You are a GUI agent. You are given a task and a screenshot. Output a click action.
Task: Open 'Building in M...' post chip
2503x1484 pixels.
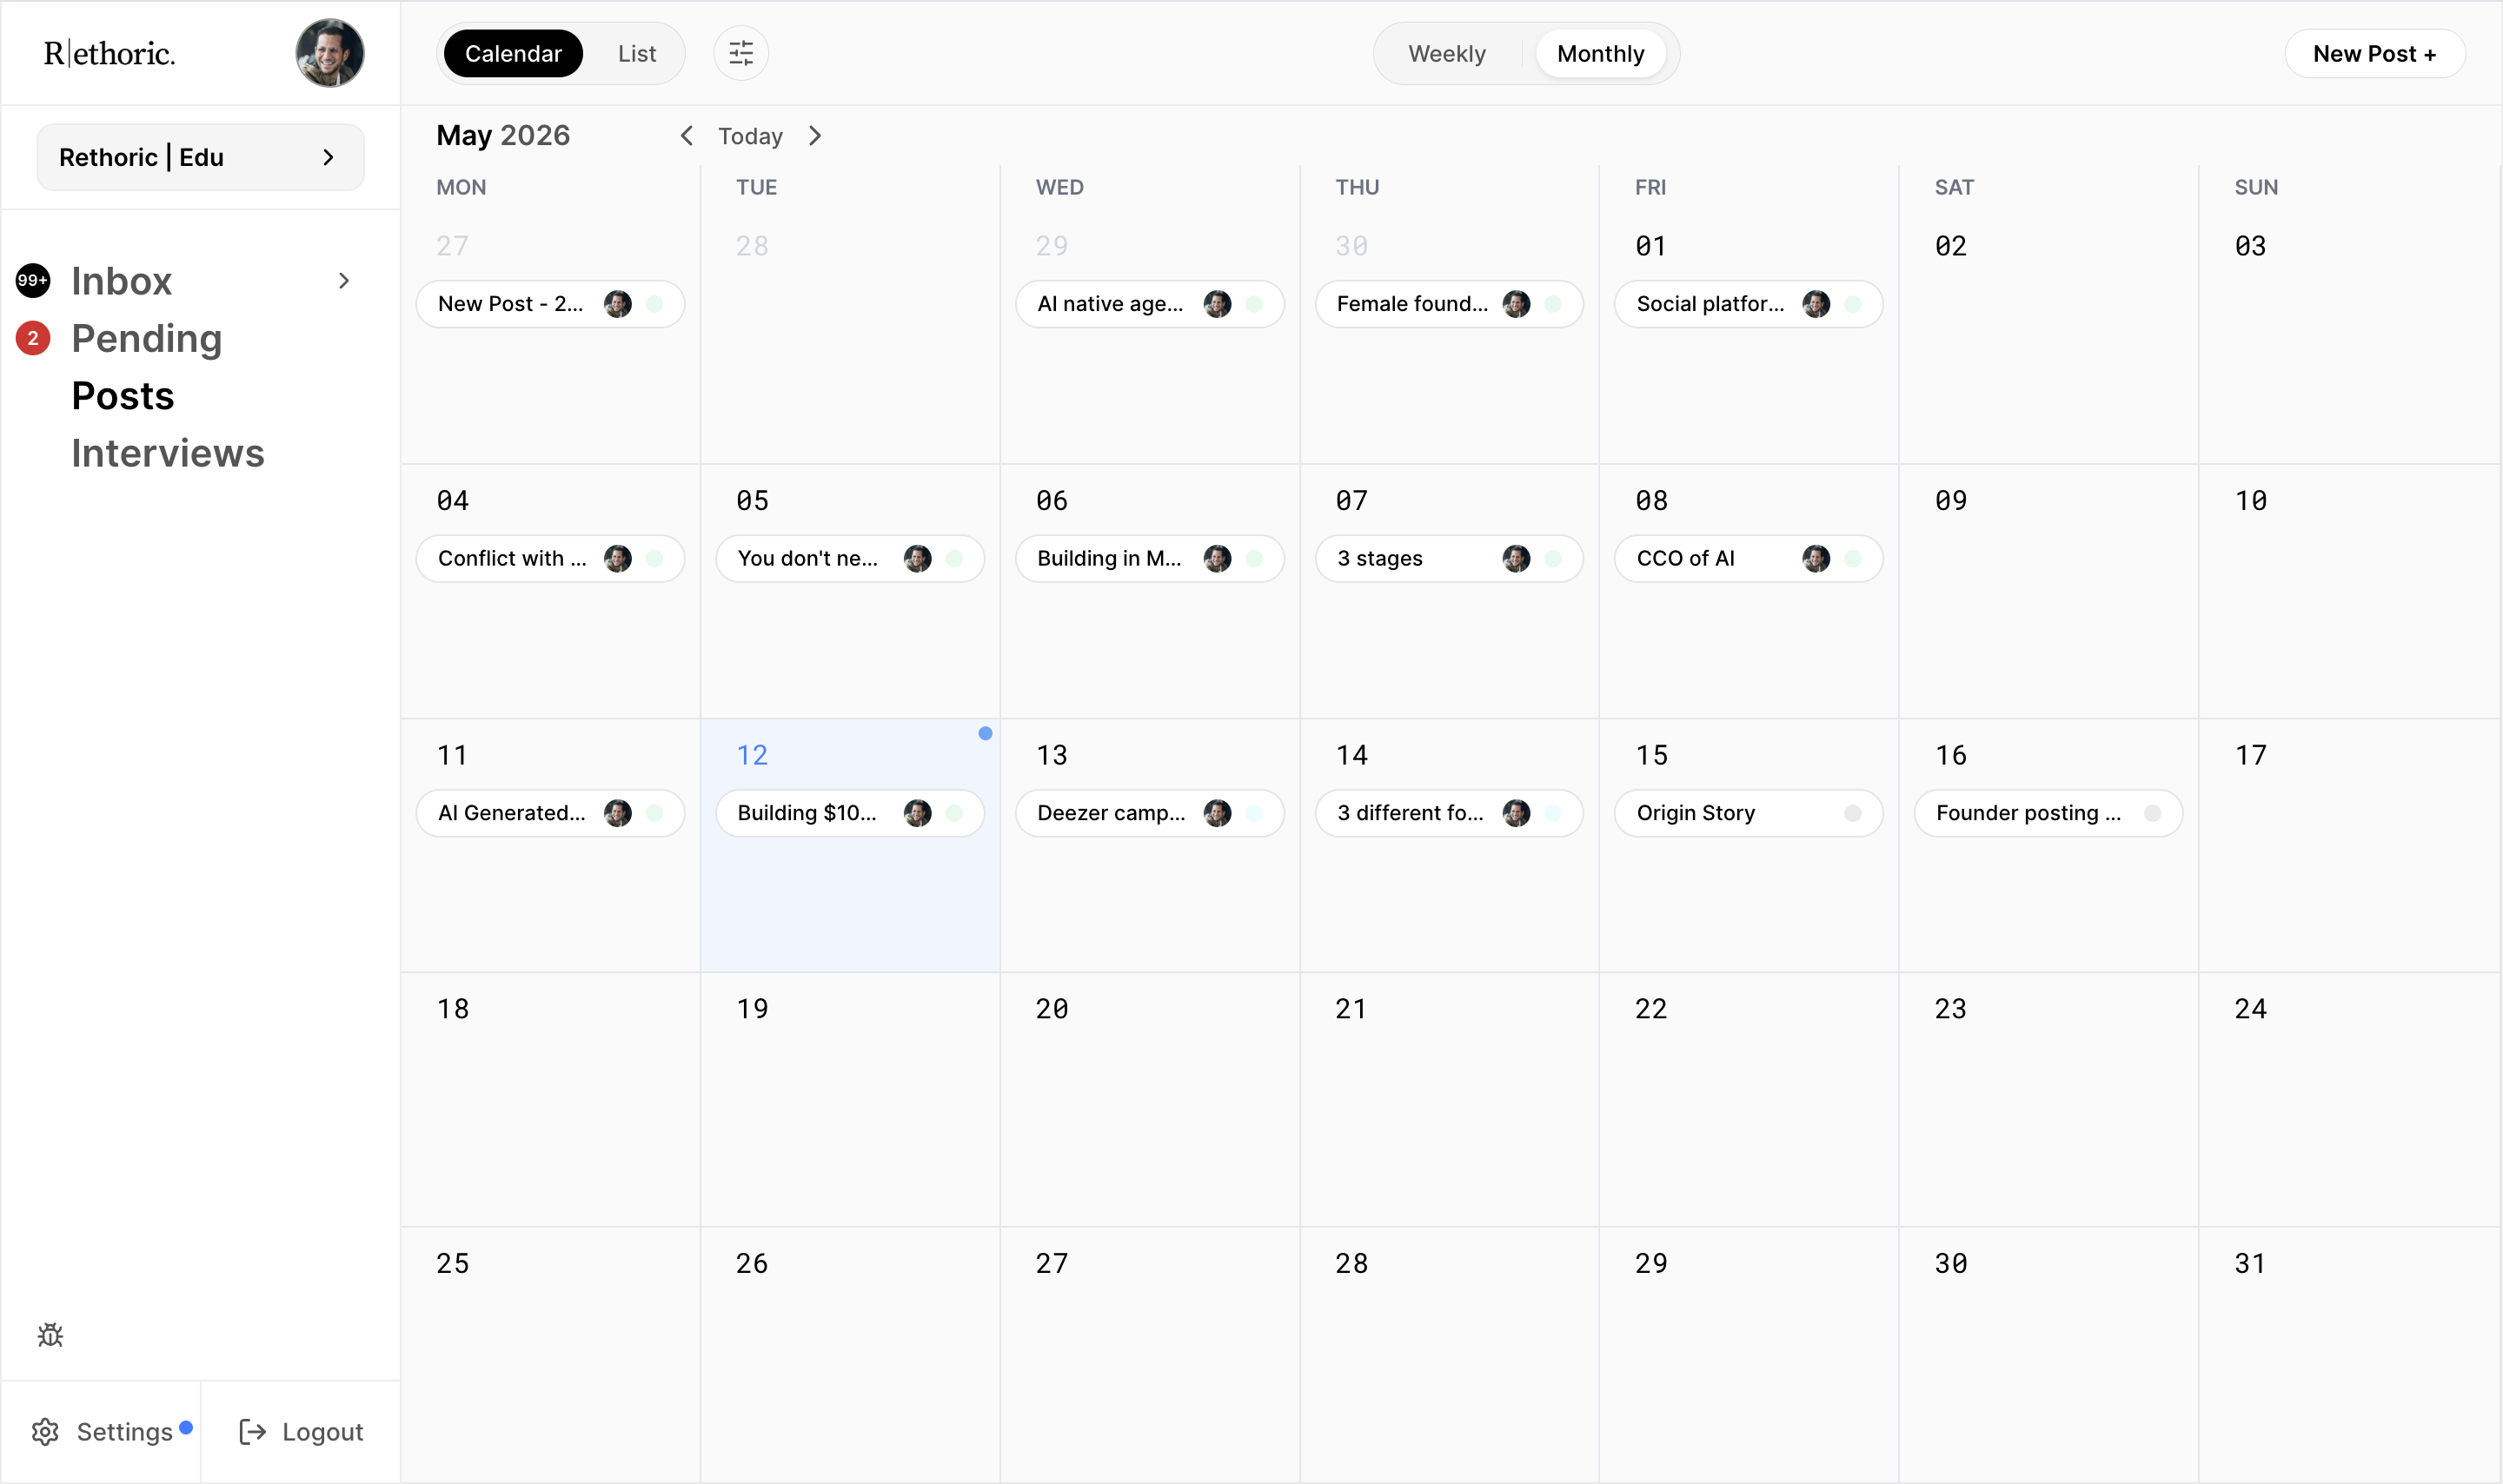click(x=1150, y=558)
